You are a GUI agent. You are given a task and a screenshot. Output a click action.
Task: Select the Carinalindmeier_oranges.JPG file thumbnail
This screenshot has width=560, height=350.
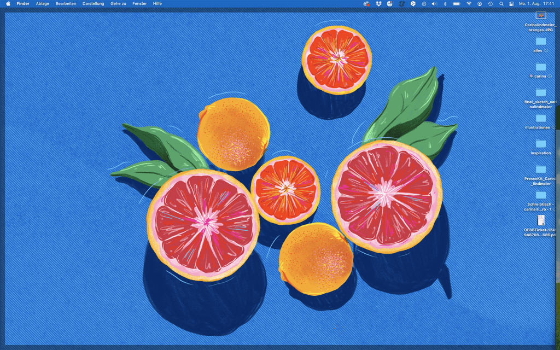pos(540,15)
